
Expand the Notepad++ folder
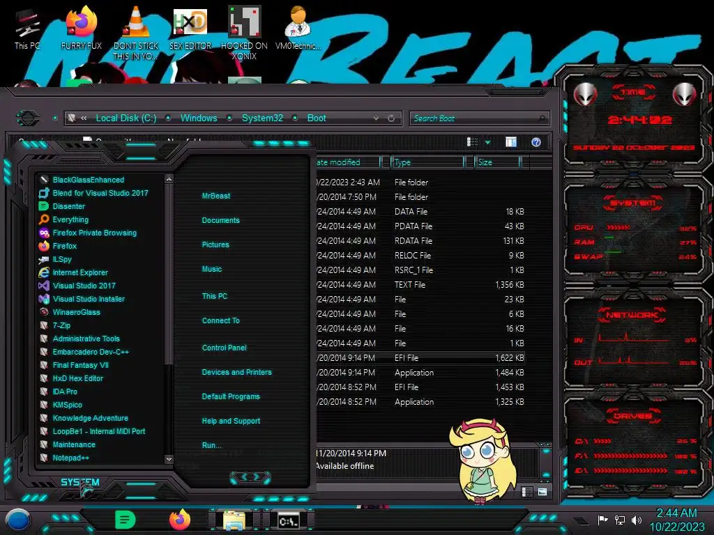coord(64,458)
